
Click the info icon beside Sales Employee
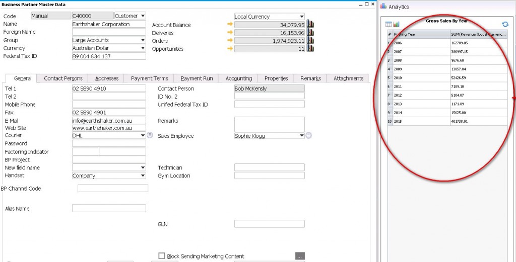tap(309, 135)
